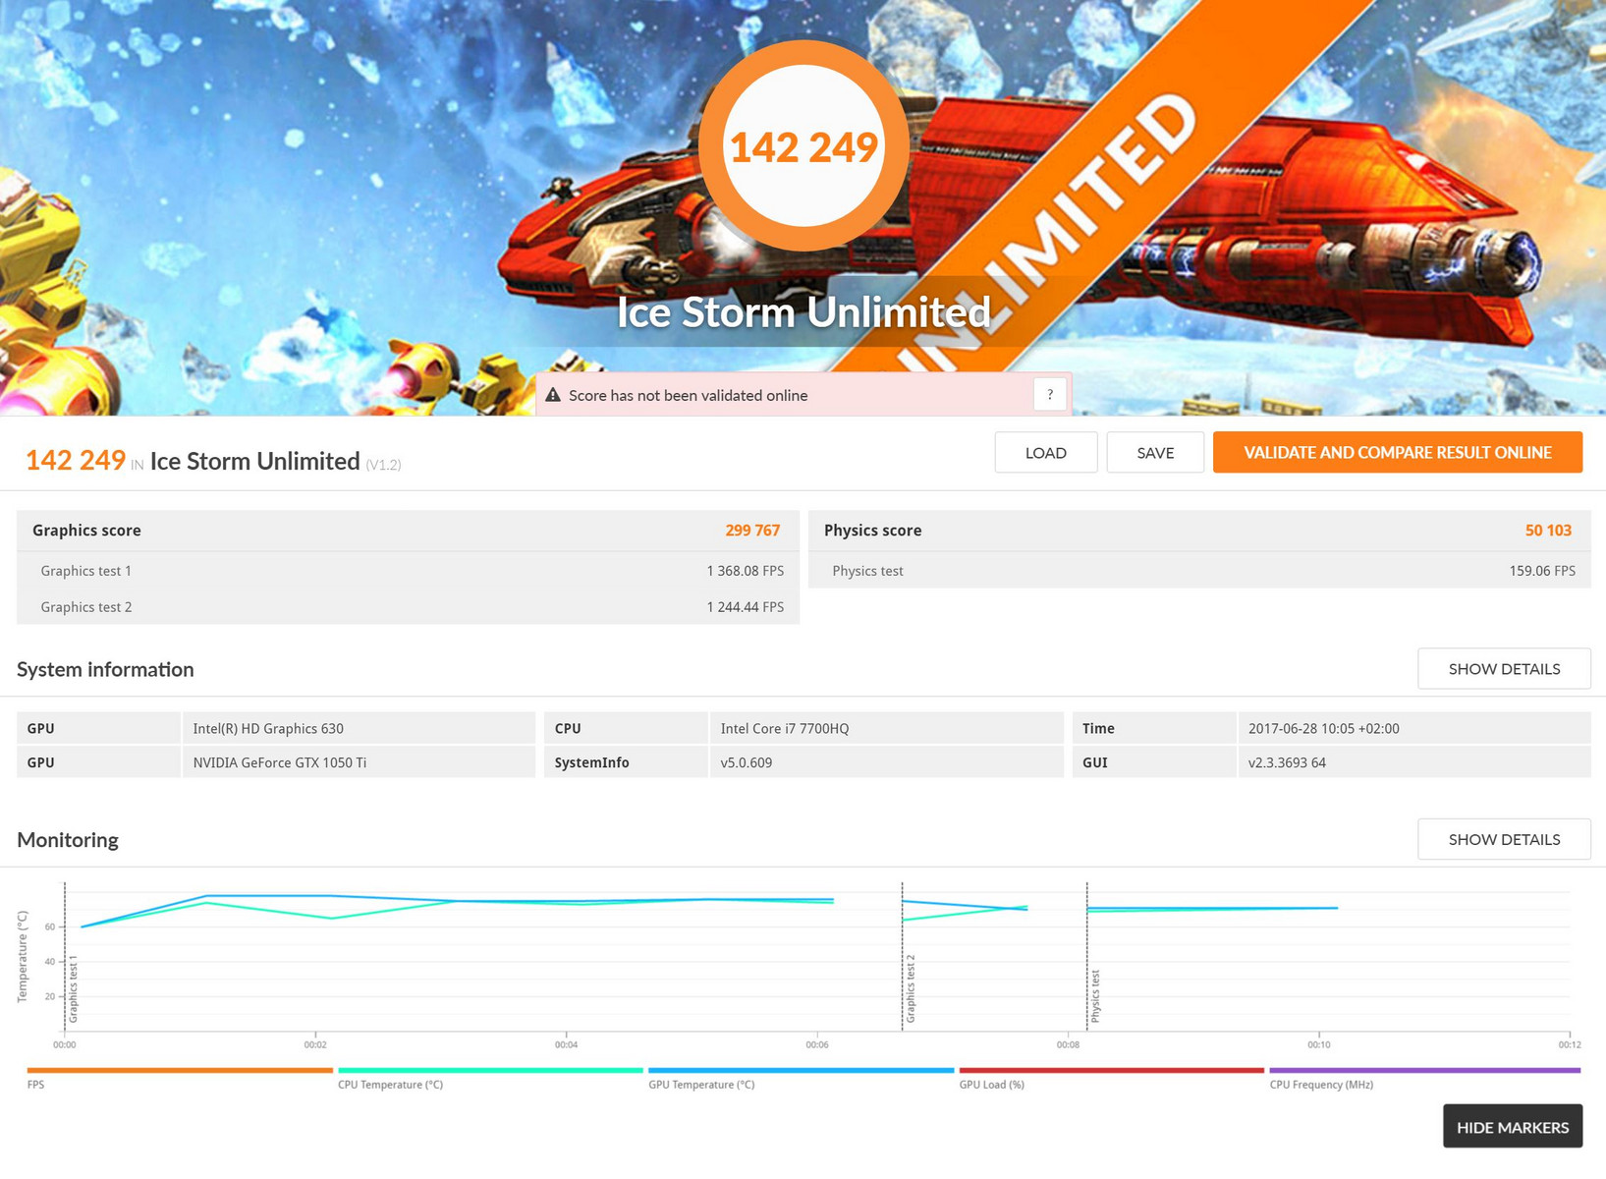Hide the chart markers
Screen dimensions: 1606x1179
point(1513,1127)
